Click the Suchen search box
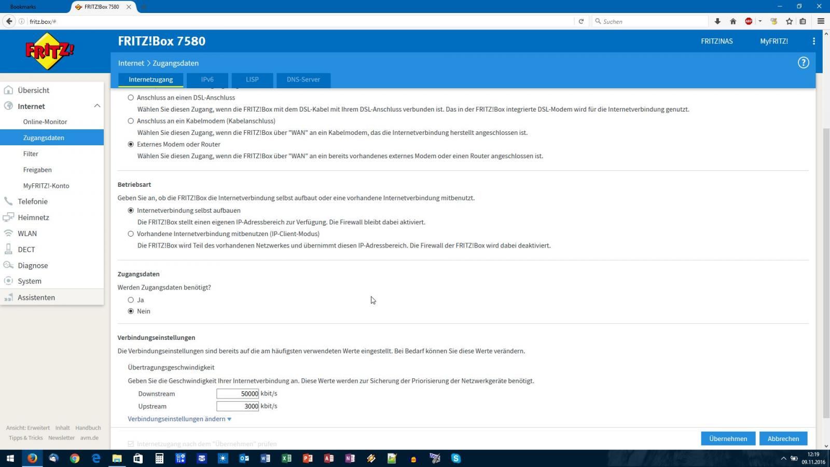The height and width of the screenshot is (467, 830). 650,21
